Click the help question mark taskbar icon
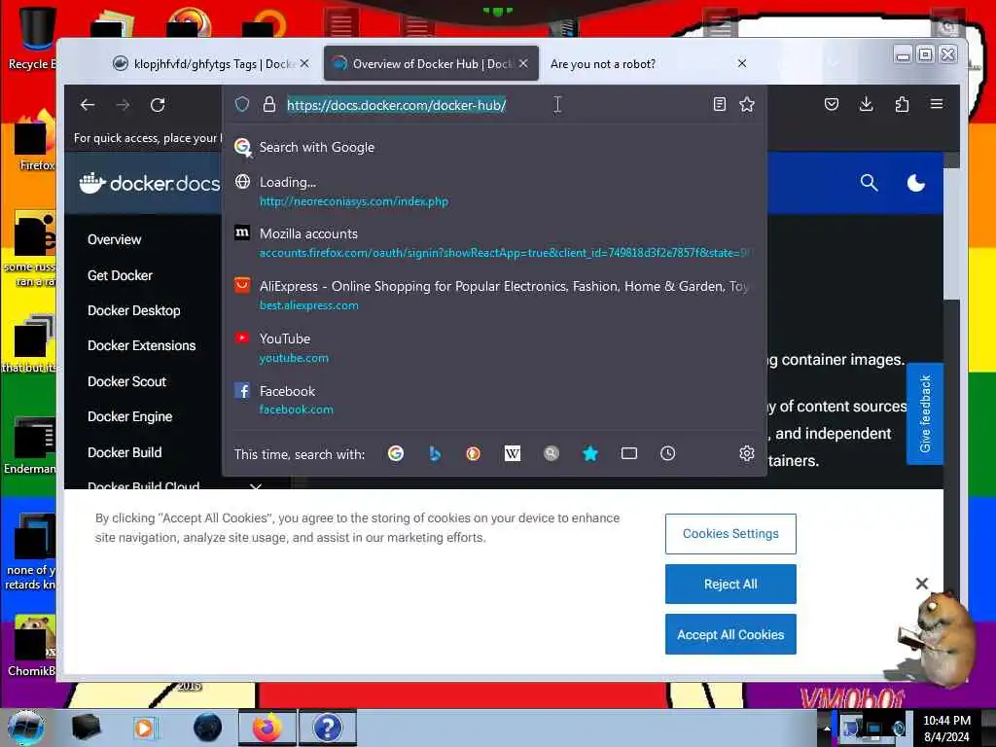 click(x=327, y=728)
